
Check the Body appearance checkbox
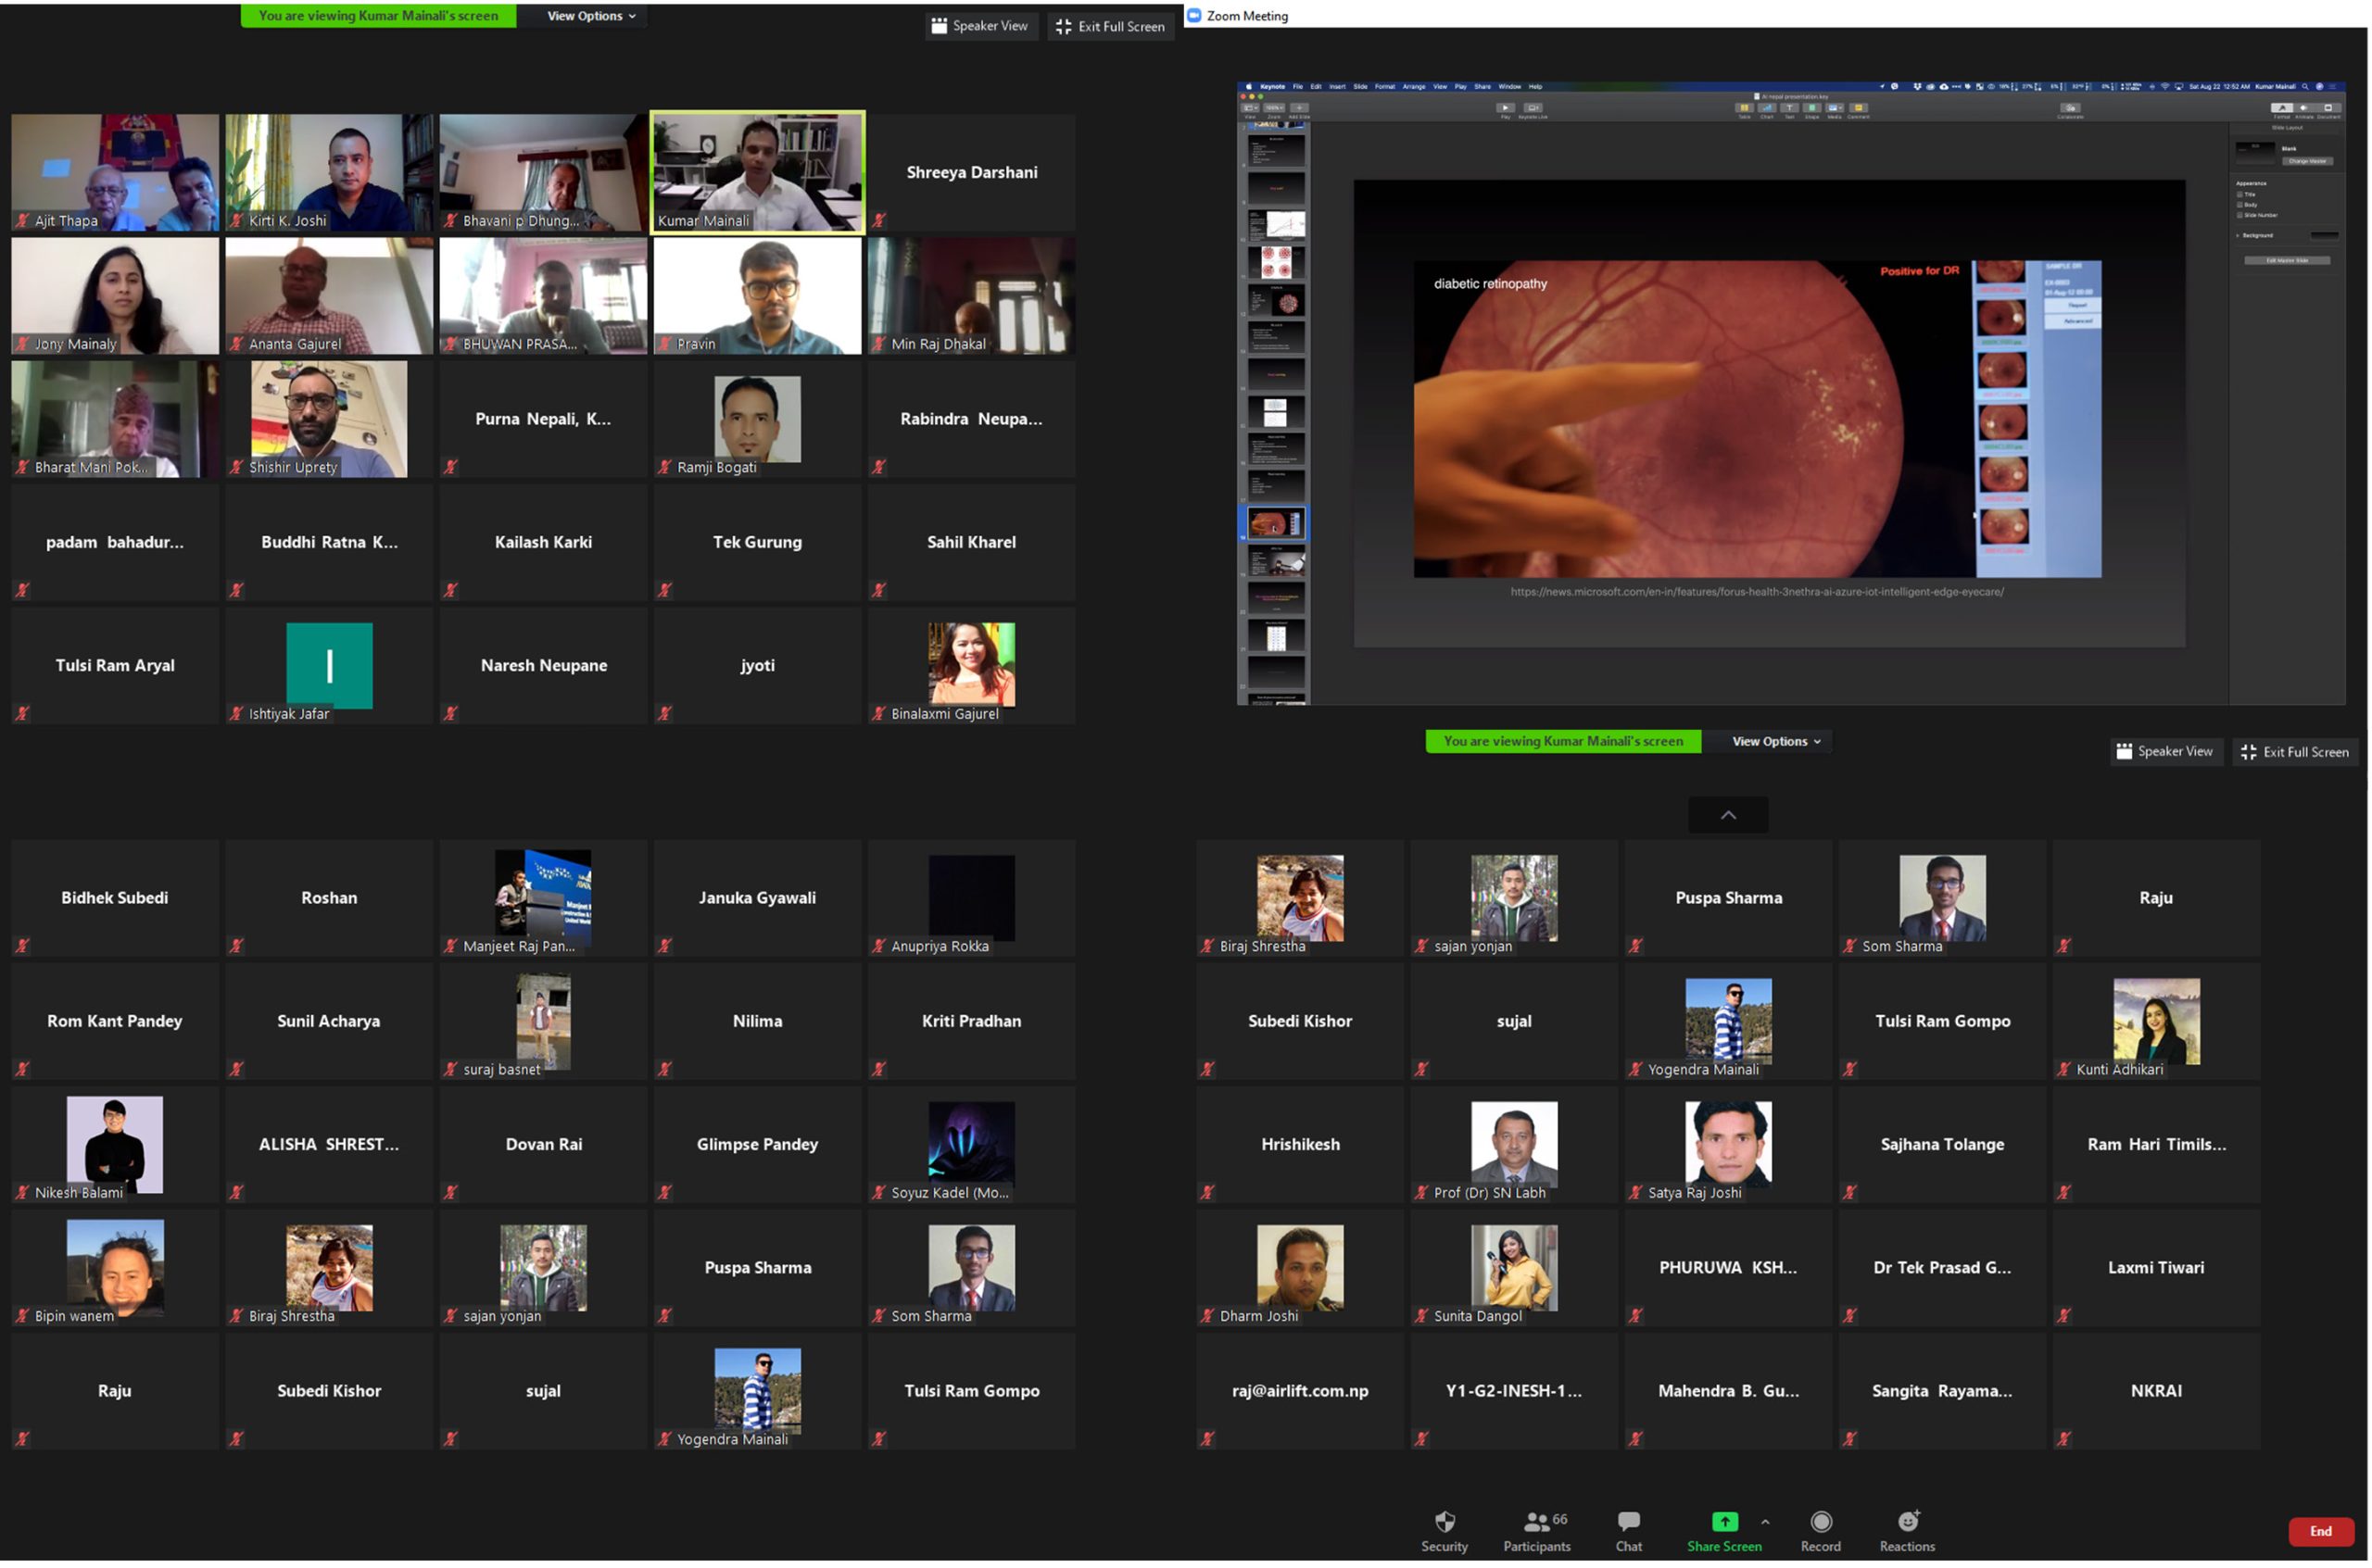(2240, 204)
